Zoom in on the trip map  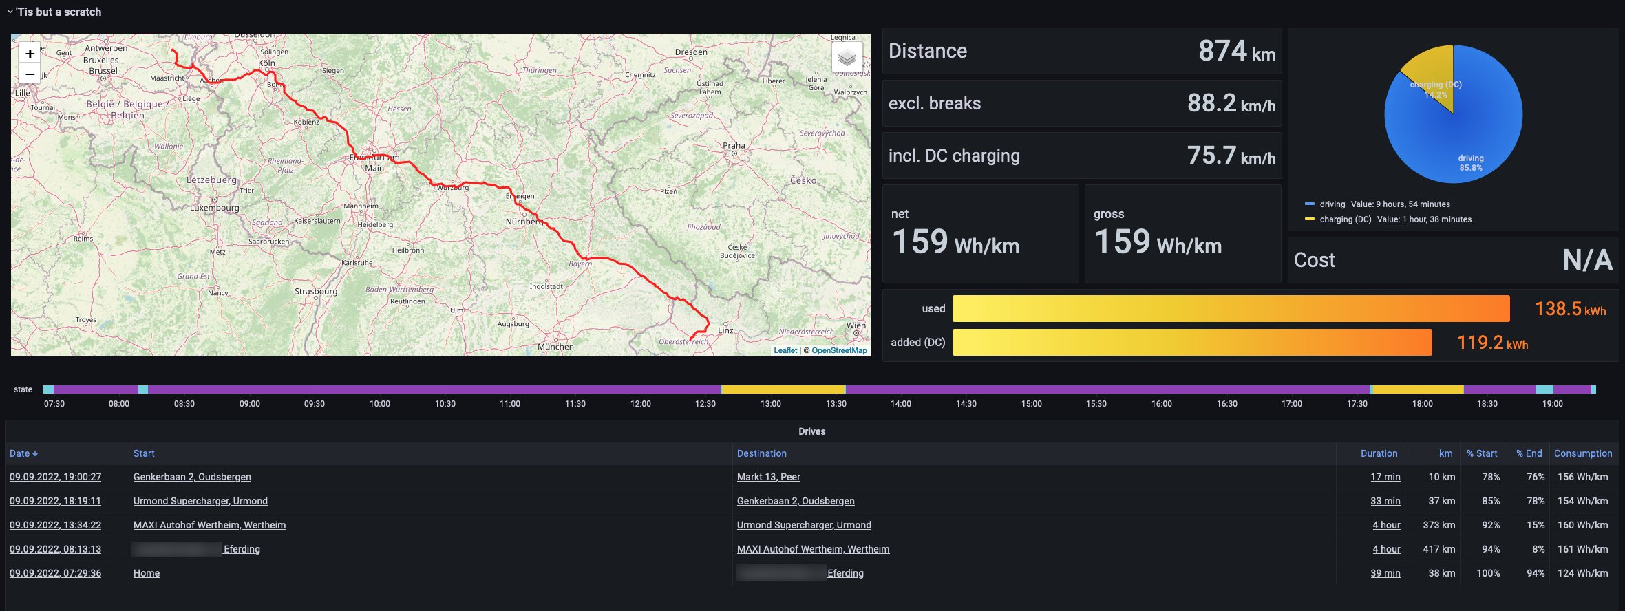(x=30, y=54)
